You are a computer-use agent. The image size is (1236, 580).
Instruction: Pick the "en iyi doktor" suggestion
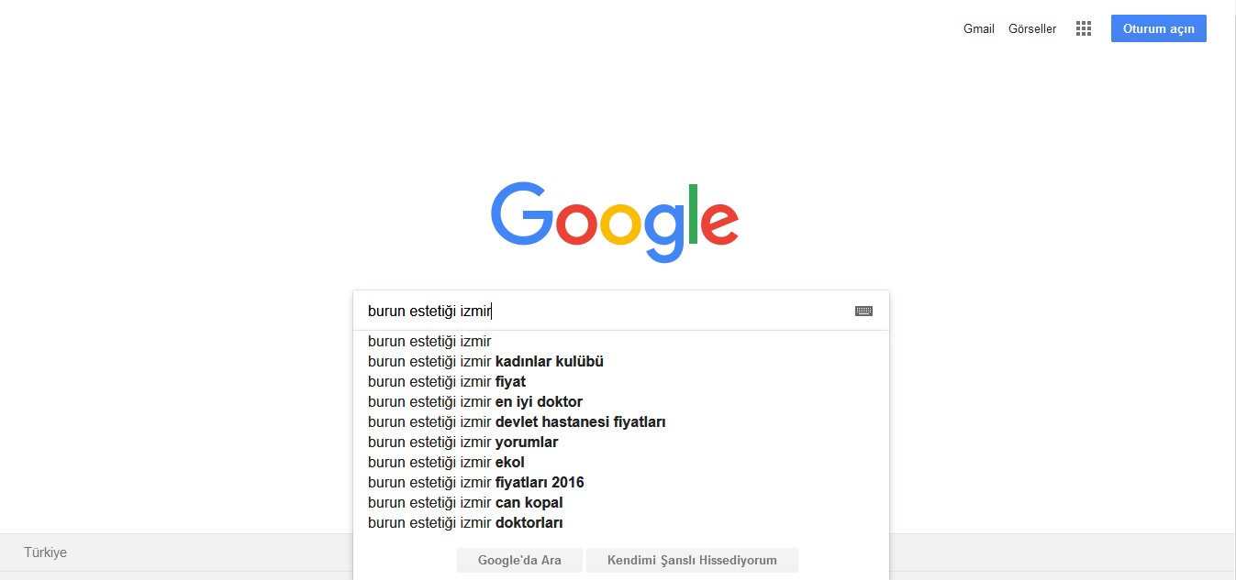[621, 402]
